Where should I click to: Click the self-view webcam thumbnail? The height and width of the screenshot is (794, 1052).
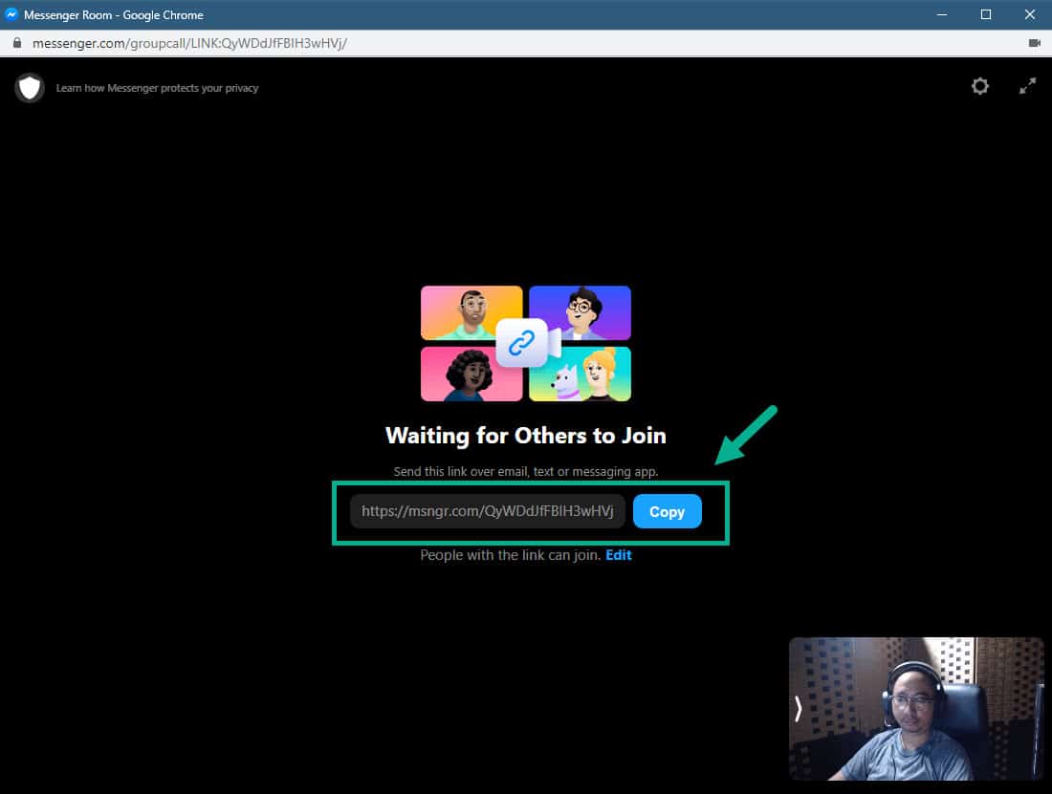coord(916,708)
